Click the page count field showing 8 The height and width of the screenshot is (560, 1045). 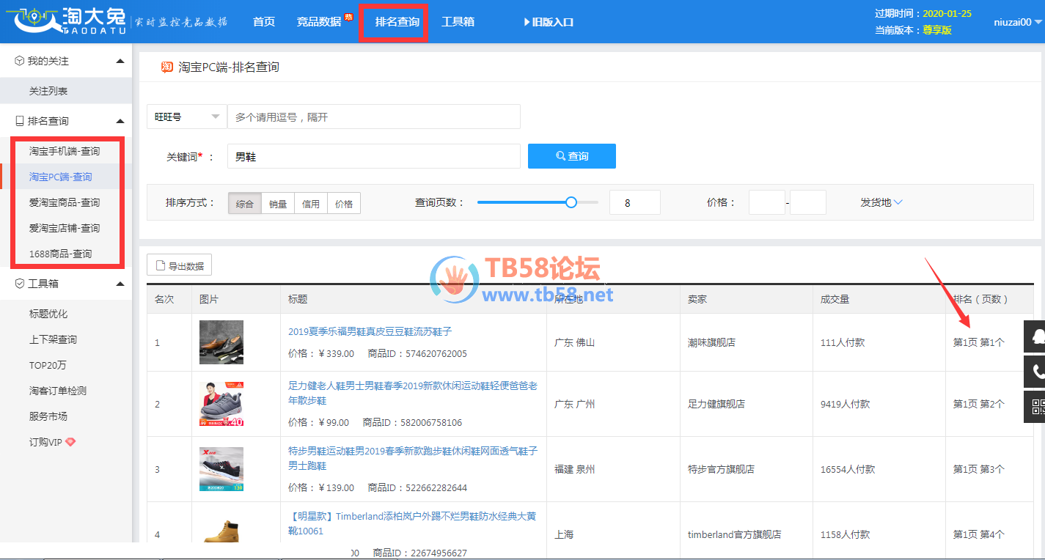635,202
